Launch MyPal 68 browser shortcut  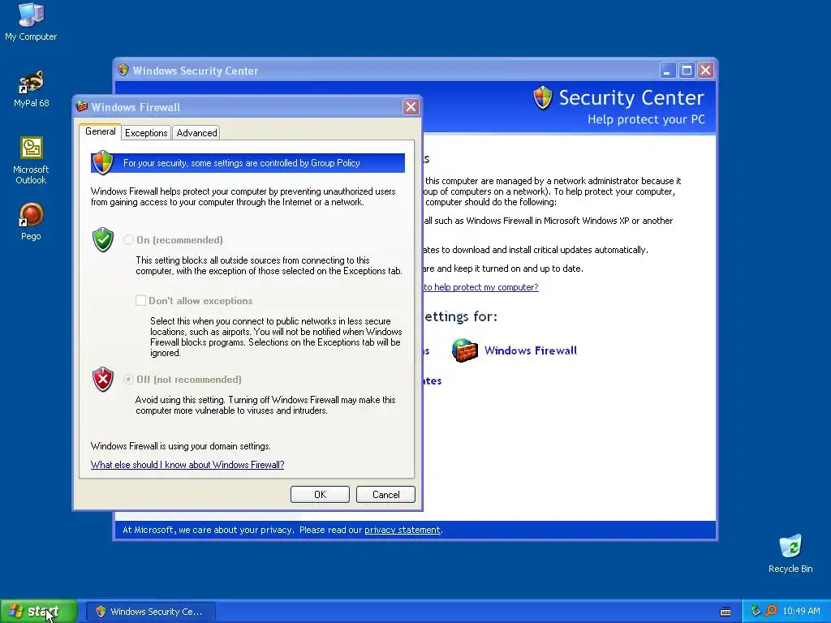coord(31,88)
